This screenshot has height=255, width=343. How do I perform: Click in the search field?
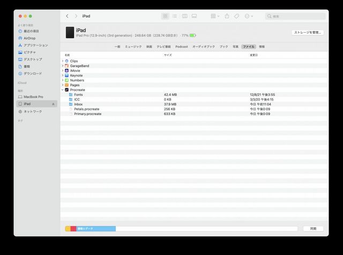coord(295,16)
